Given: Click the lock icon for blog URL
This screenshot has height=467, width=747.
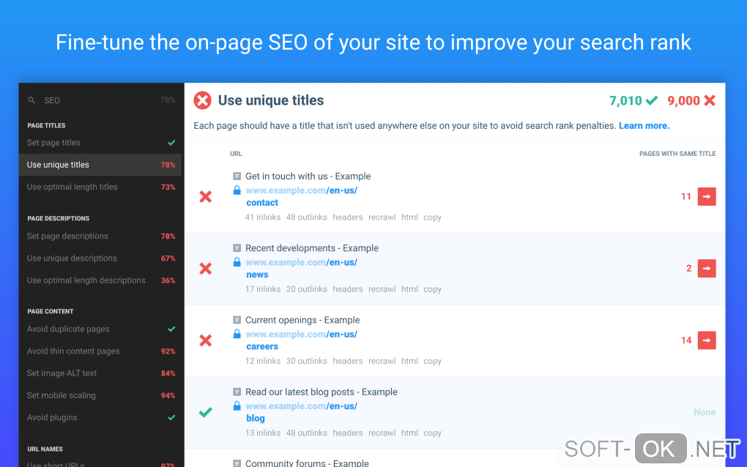Looking at the screenshot, I should coord(237,406).
